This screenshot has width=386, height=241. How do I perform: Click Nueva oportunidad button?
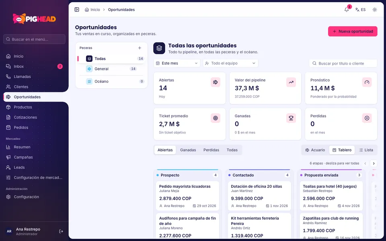[353, 31]
